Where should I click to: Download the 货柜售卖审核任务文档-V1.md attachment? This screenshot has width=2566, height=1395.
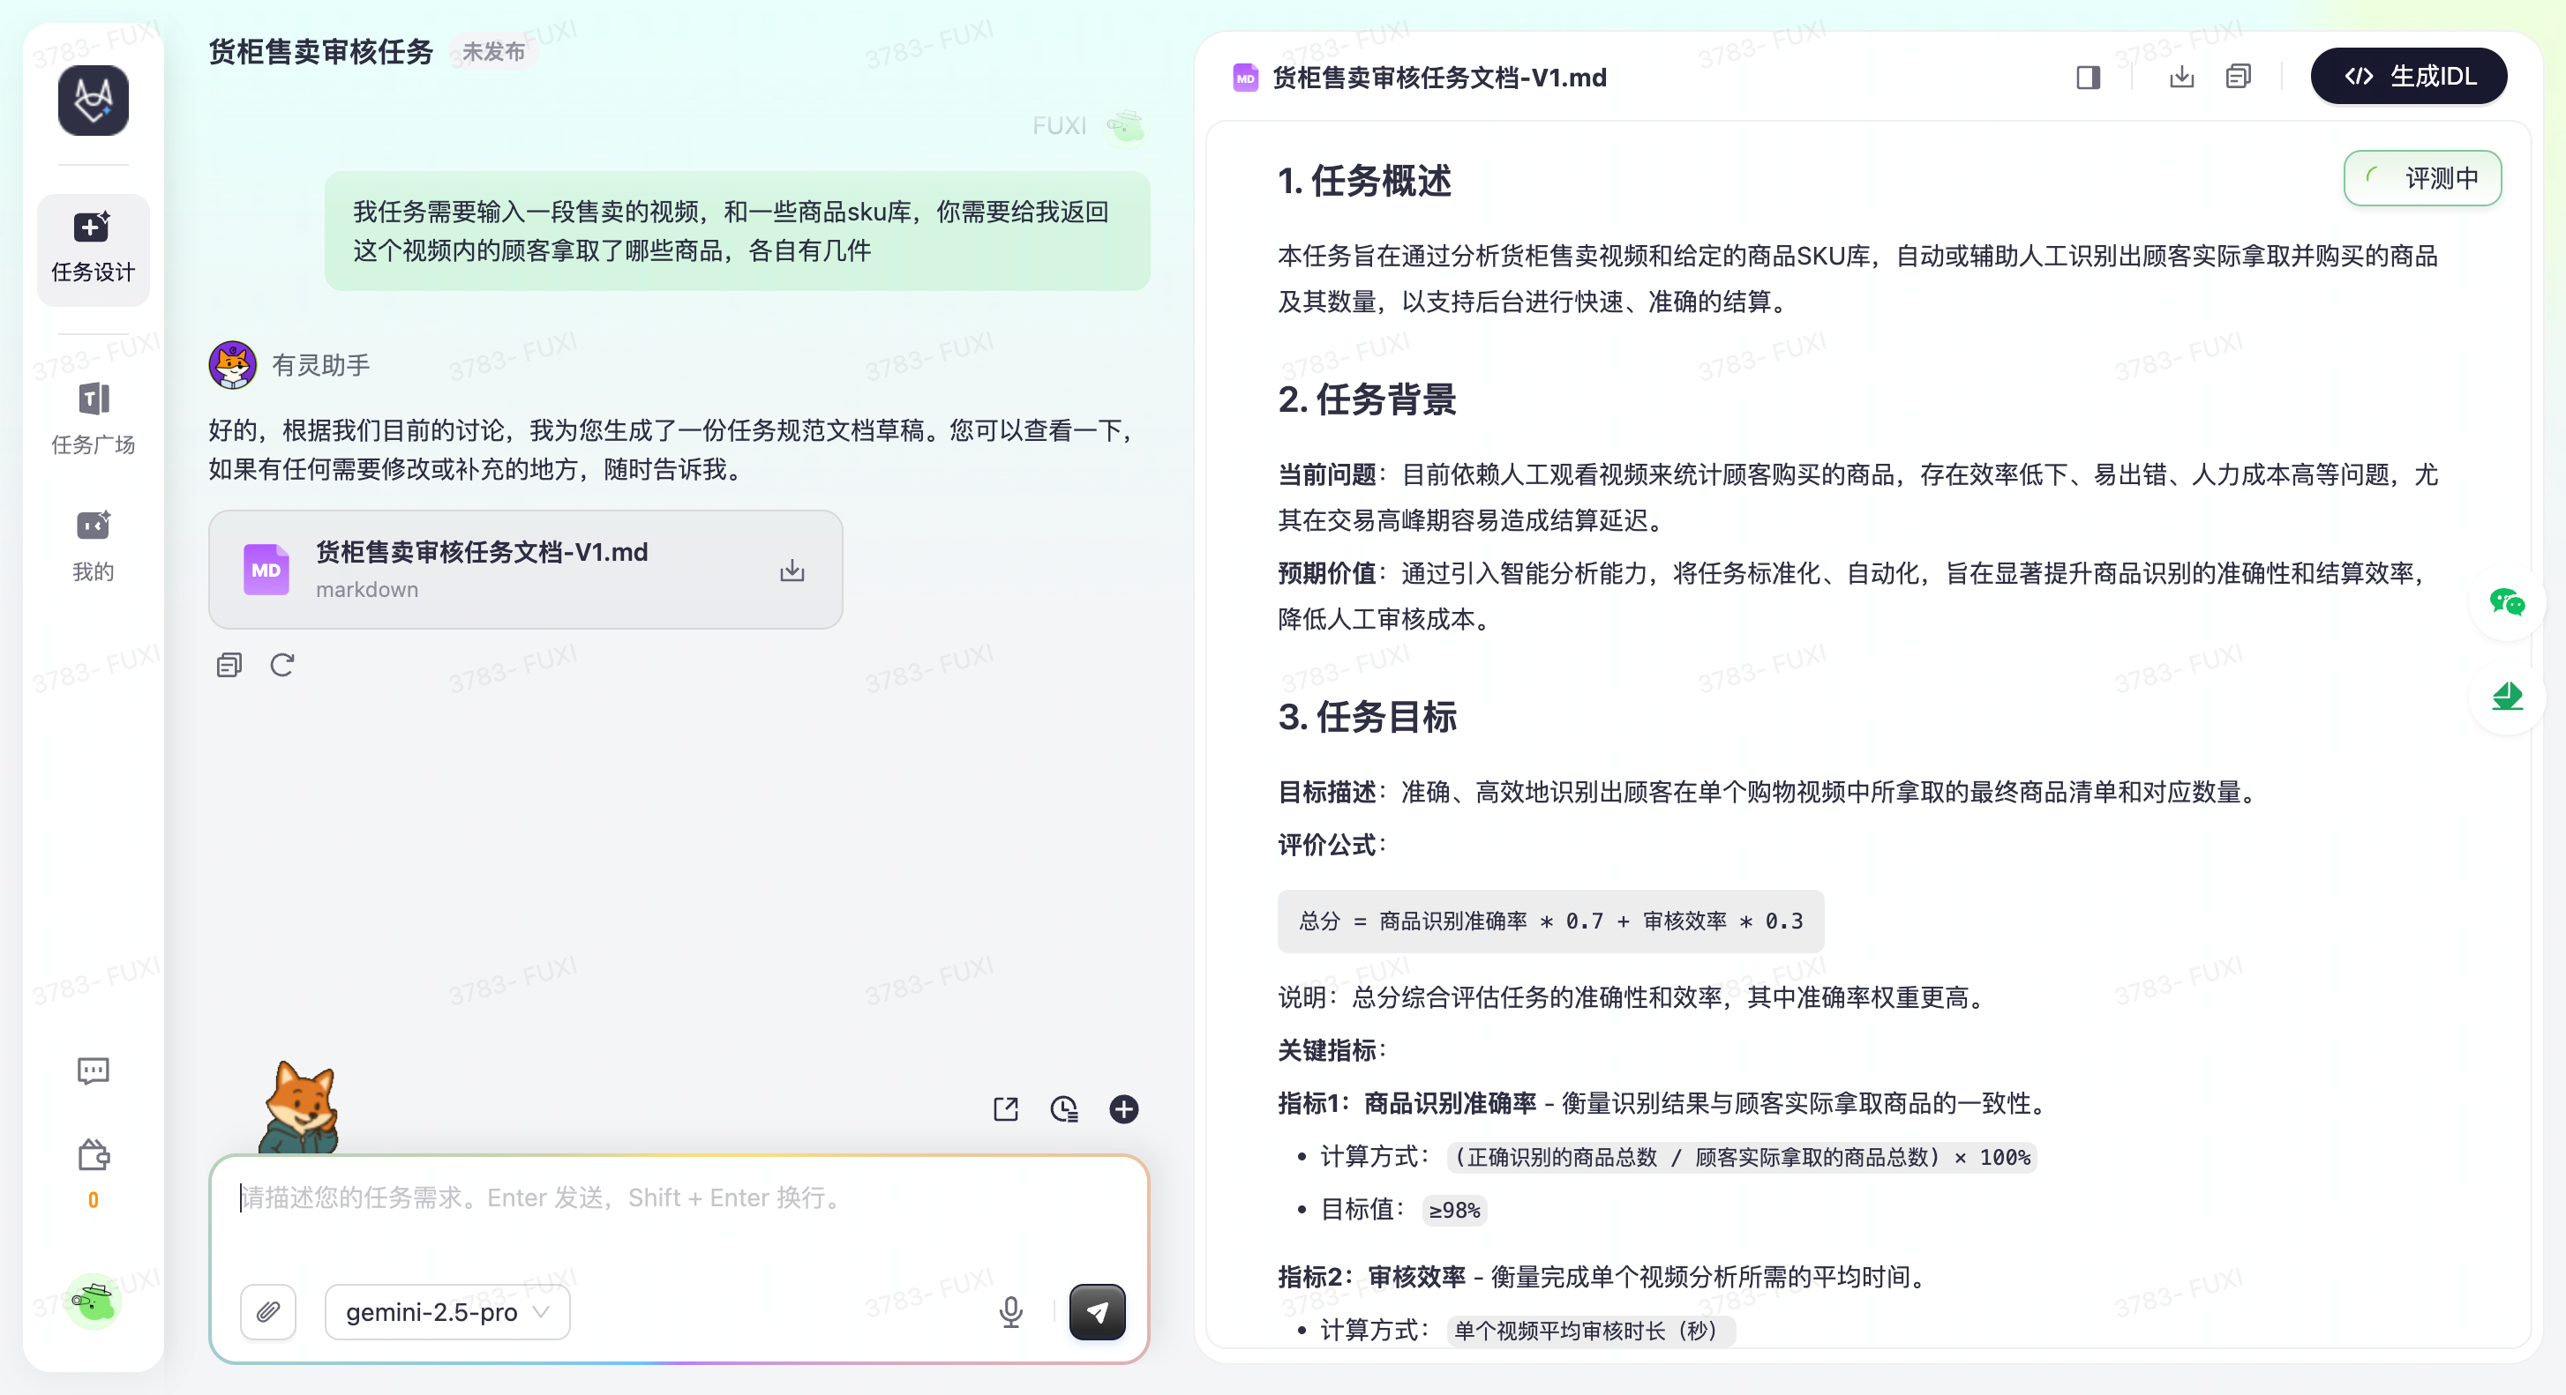[792, 570]
